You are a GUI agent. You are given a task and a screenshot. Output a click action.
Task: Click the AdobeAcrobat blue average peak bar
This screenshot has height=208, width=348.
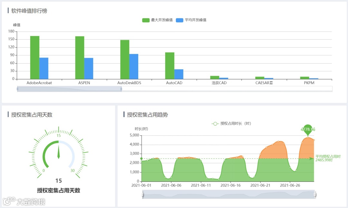point(44,68)
